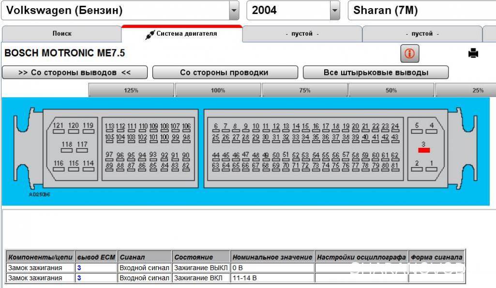Click pin 1 on the connector diagram
496x288 pixels.
tap(431, 169)
